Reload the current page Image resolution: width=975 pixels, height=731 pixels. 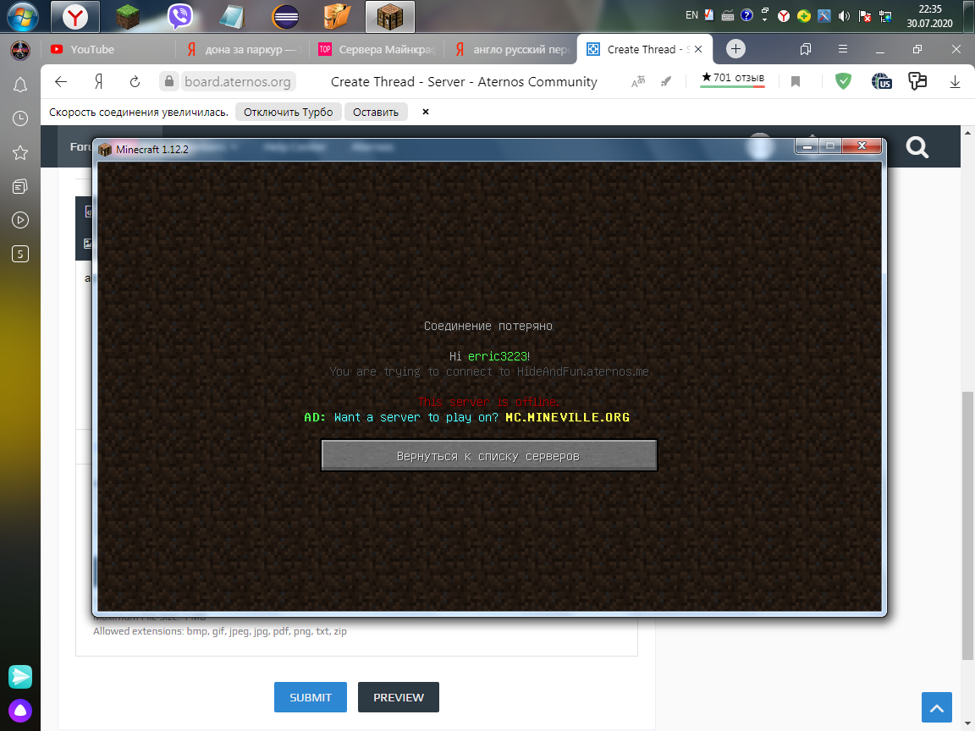coord(135,81)
